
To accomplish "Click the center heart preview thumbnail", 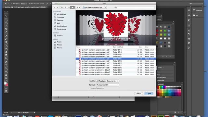I will coord(116,24).
